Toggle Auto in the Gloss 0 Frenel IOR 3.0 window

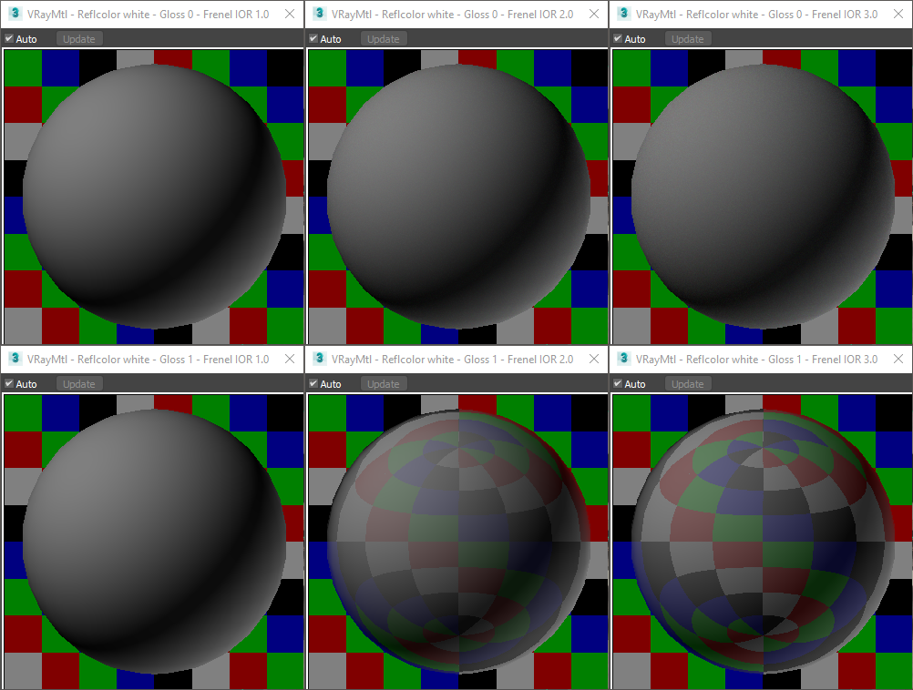click(x=617, y=38)
